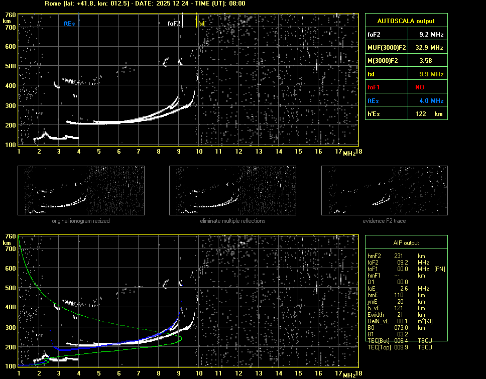
Task: Click the 'original ionogram resized' thumbnail
Action: (x=81, y=190)
